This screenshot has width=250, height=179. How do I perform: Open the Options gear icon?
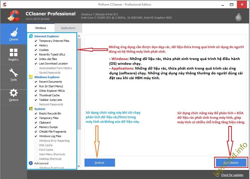click(x=14, y=93)
